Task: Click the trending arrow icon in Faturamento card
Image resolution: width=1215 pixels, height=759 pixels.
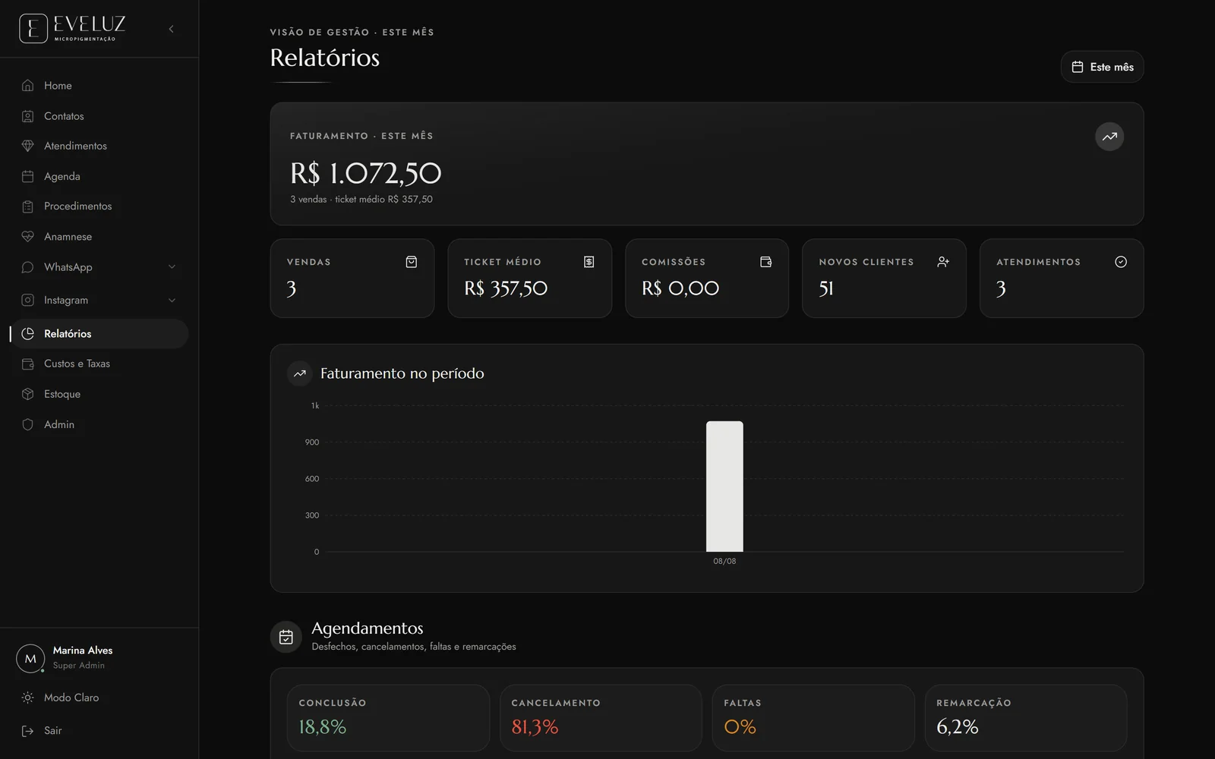Action: [1109, 137]
